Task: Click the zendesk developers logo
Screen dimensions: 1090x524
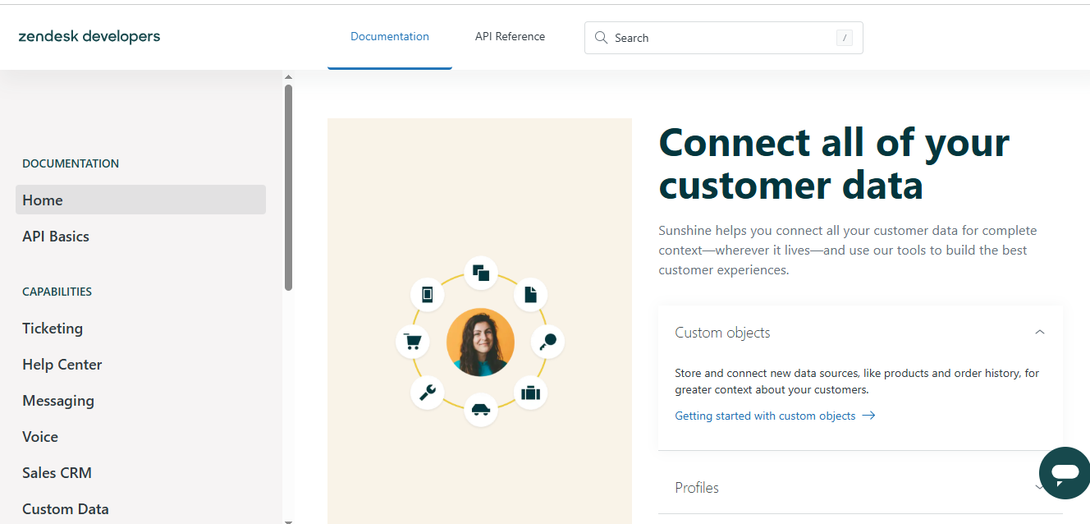Action: pos(89,36)
